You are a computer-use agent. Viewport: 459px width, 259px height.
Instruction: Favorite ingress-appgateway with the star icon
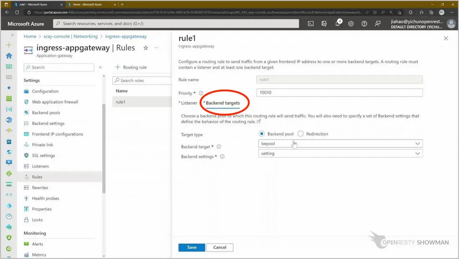click(x=145, y=48)
